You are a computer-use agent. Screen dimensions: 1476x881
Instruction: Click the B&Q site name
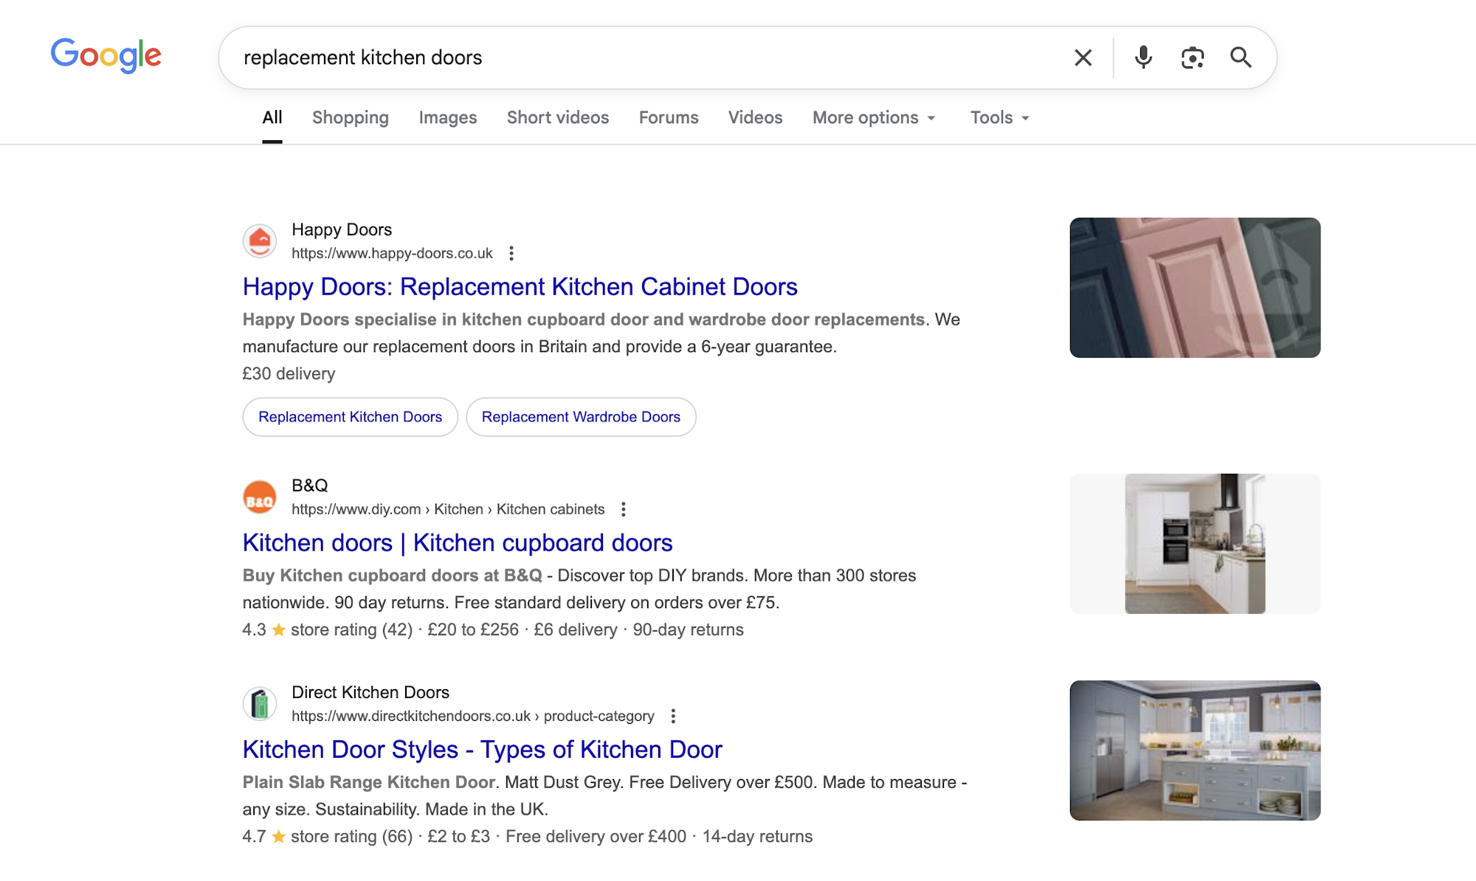310,486
